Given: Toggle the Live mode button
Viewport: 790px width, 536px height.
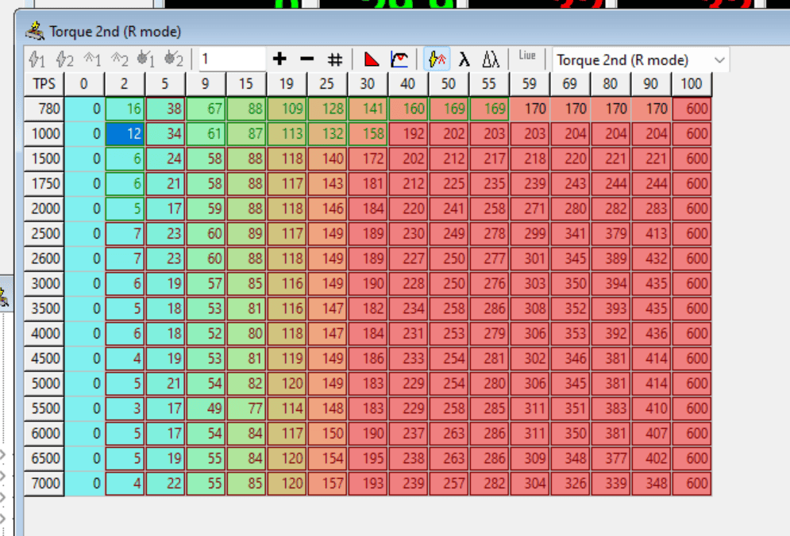Looking at the screenshot, I should click(x=526, y=56).
